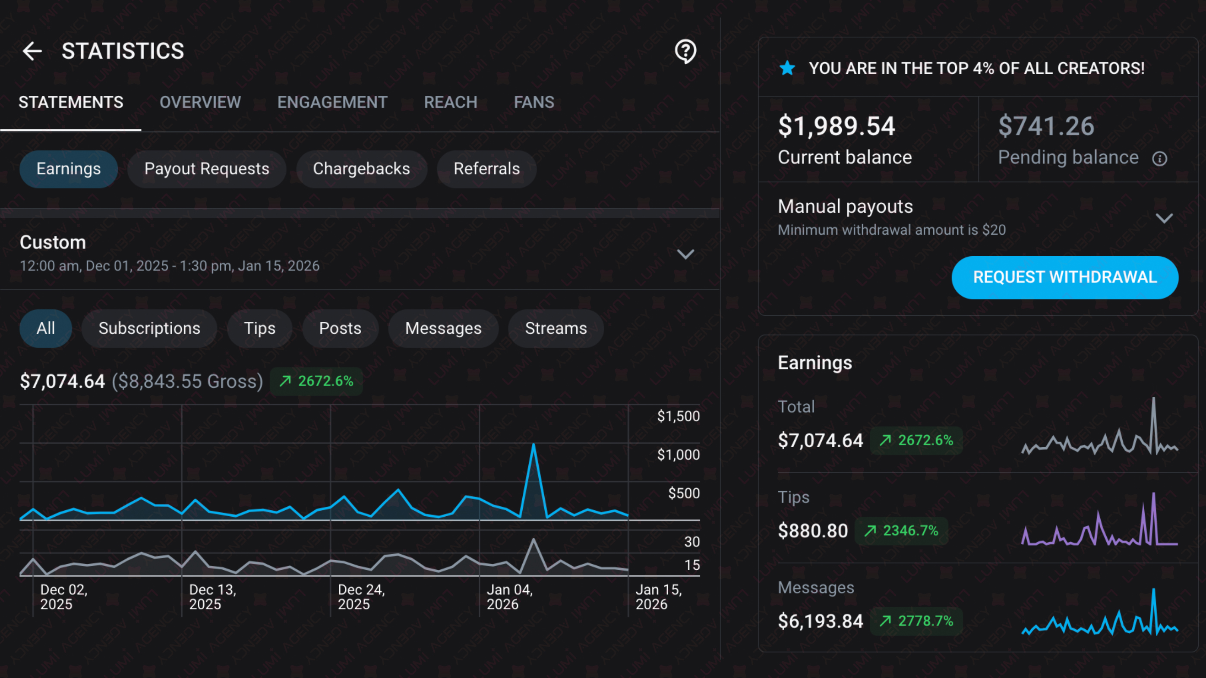This screenshot has height=678, width=1206.
Task: Click the Pending balance info icon
Action: click(x=1159, y=159)
